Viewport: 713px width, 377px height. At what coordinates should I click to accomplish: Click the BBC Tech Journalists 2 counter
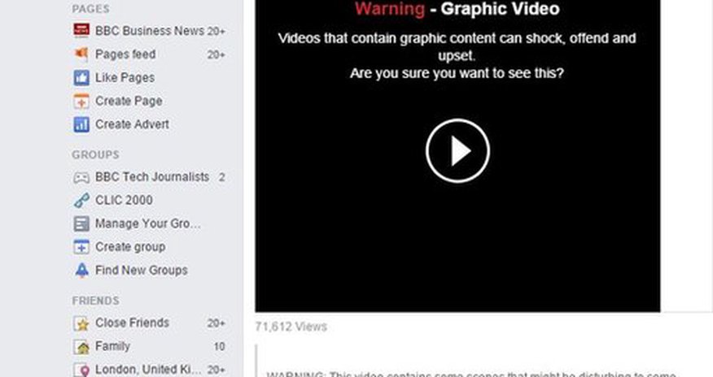pyautogui.click(x=221, y=177)
